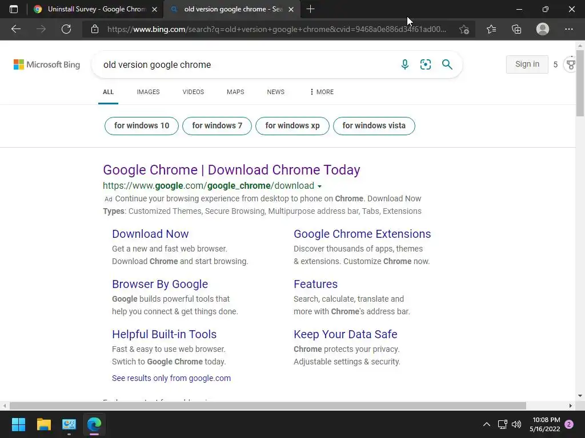The height and width of the screenshot is (438, 585).
Task: Open the tab actions menu icon
Action: [x=14, y=9]
